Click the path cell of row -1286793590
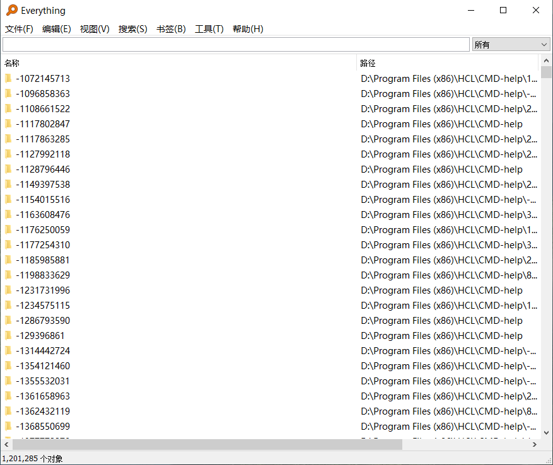This screenshot has height=465, width=553. 441,321
